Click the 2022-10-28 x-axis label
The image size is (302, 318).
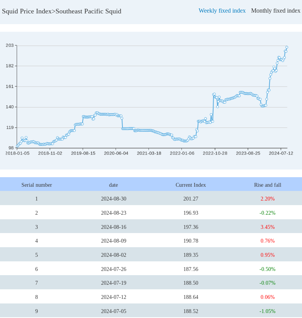215,153
